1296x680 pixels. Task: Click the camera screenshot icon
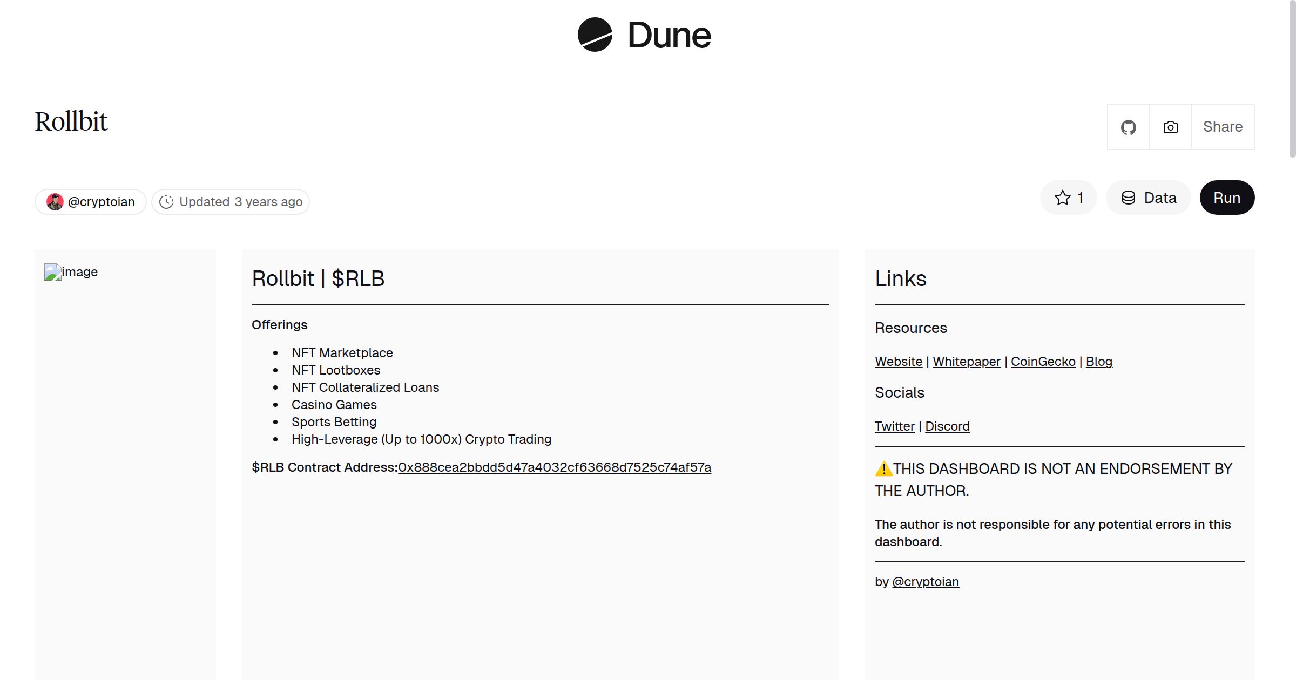click(x=1170, y=127)
